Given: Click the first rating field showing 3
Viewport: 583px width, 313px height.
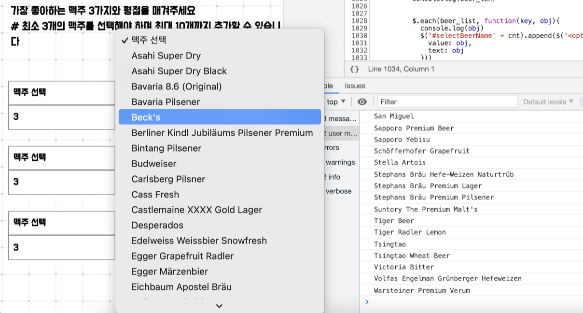Looking at the screenshot, I should click(x=62, y=117).
